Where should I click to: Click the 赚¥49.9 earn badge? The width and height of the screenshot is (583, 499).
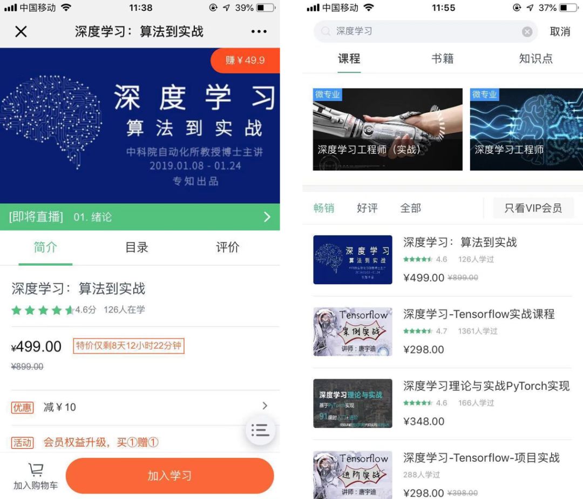(x=245, y=60)
